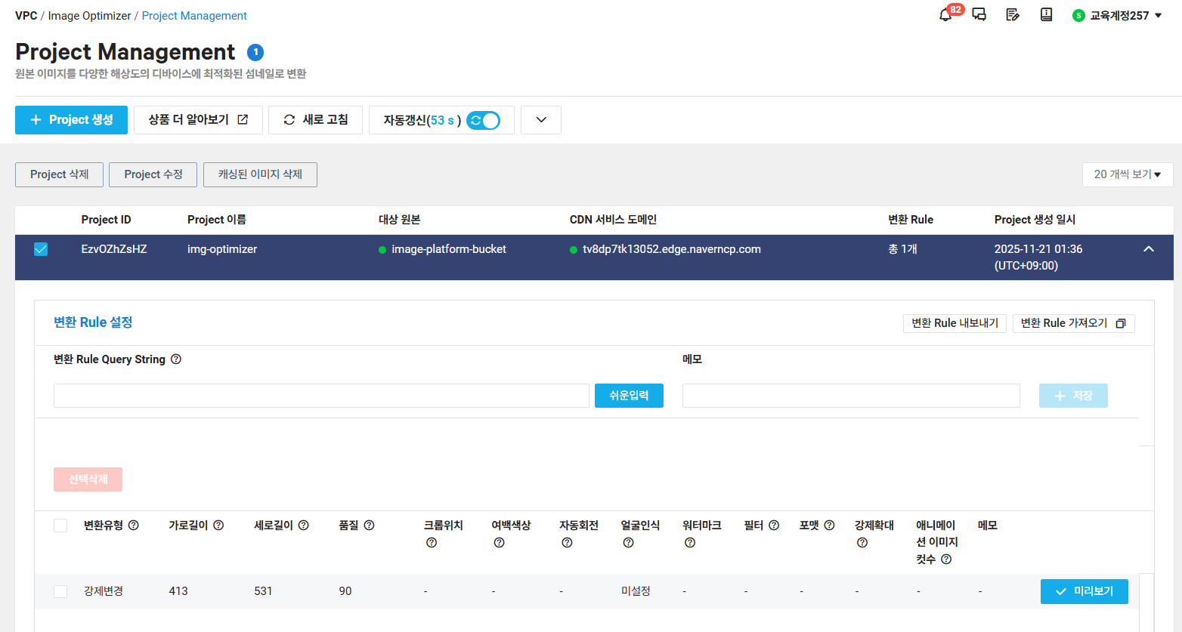Click the help icon under 크롭위치
The width and height of the screenshot is (1182, 632).
[x=432, y=543]
